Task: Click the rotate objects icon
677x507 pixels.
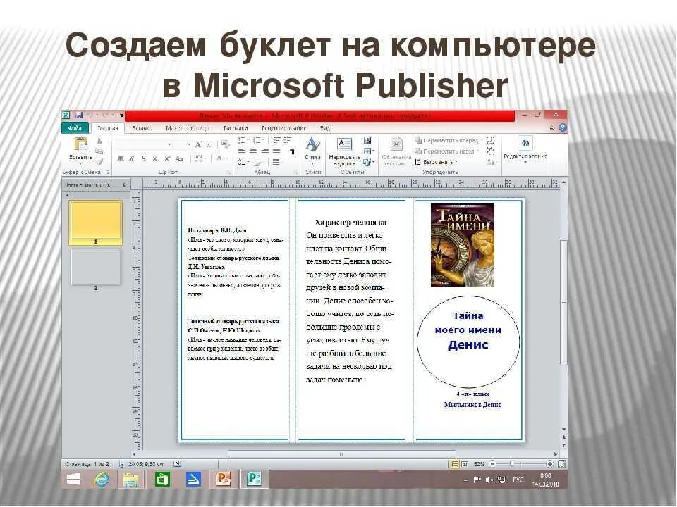Action: tap(492, 162)
